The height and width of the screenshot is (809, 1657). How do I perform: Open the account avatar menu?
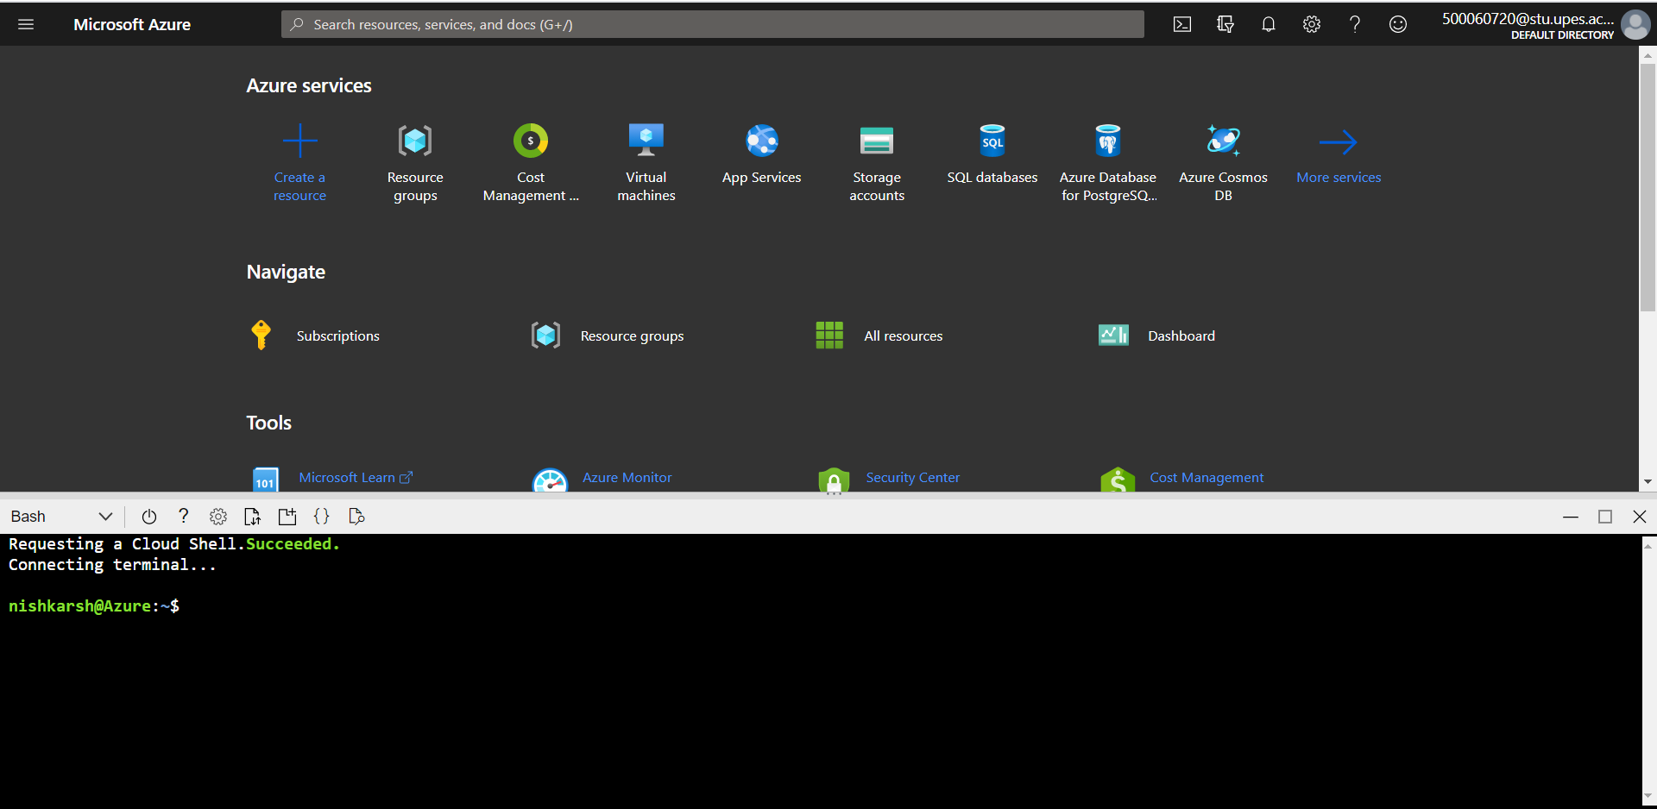tap(1635, 24)
